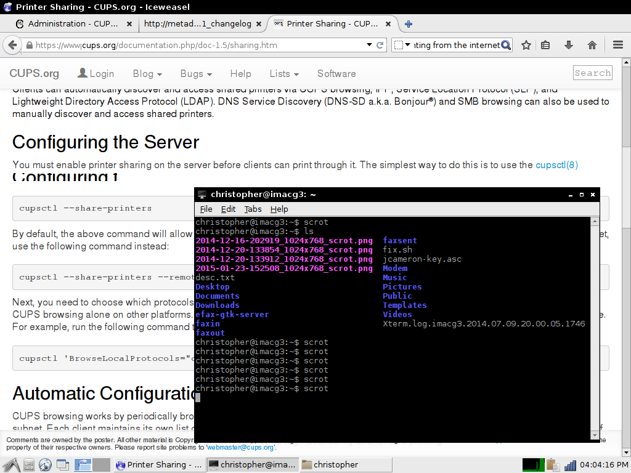Open the terminal Tabs menu
This screenshot has width=631, height=473.
point(253,209)
